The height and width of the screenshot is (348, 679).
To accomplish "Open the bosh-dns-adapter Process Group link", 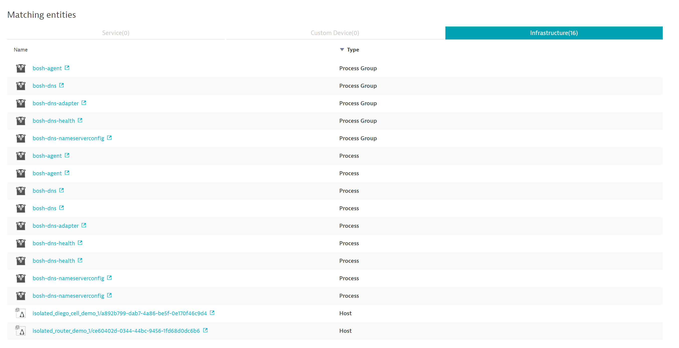I will pyautogui.click(x=56, y=103).
